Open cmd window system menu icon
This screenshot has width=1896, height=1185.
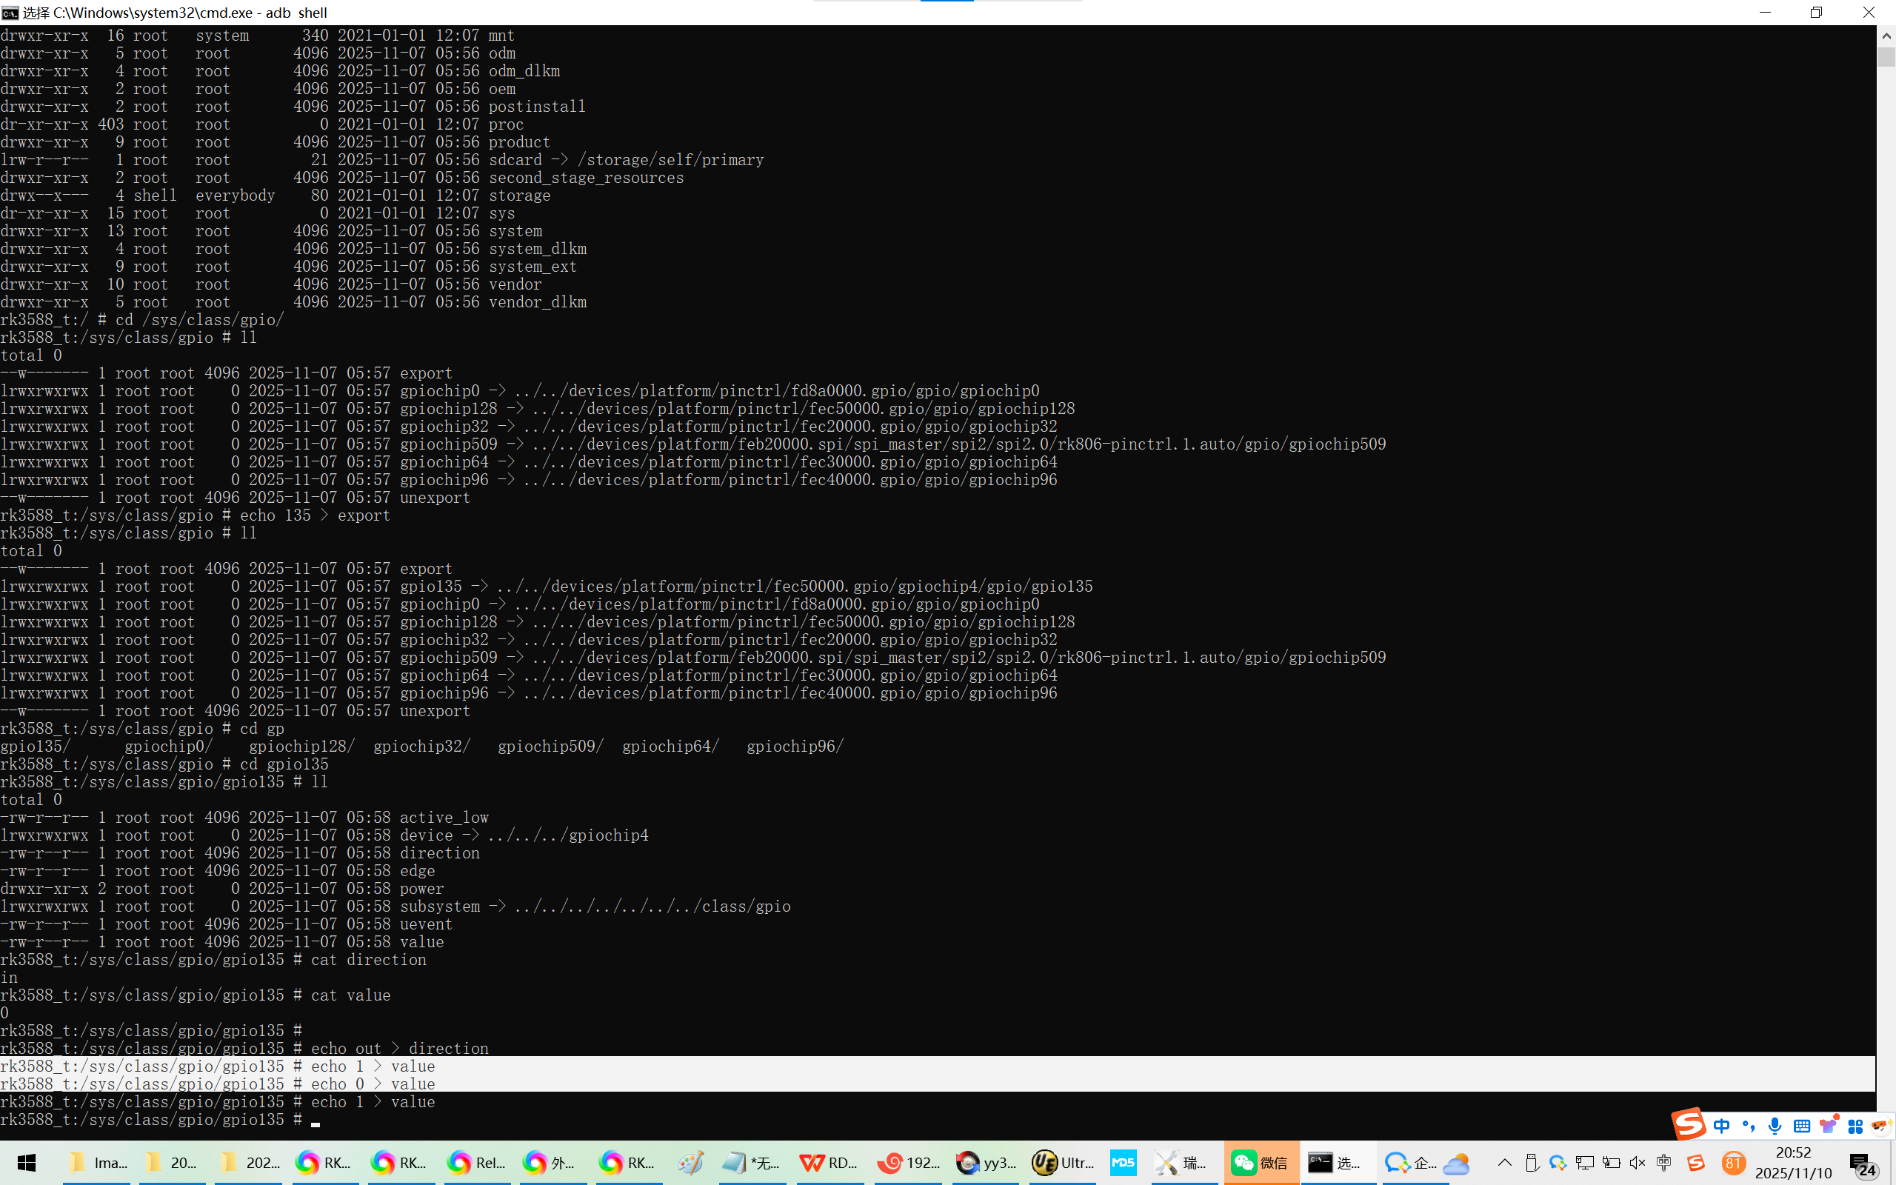(x=10, y=13)
